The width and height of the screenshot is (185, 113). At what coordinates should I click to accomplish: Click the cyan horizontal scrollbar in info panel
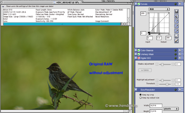pos(62,24)
